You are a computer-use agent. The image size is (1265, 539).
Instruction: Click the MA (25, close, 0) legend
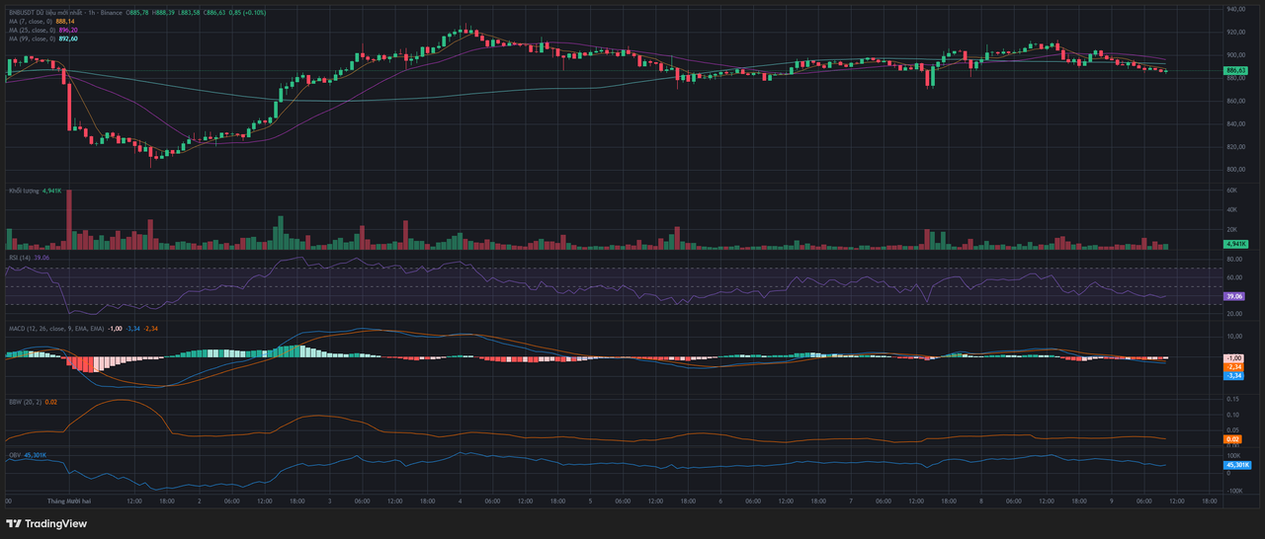[x=32, y=30]
